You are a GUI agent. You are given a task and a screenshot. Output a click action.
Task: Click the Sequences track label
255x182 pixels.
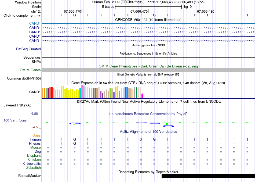[x=32, y=57]
